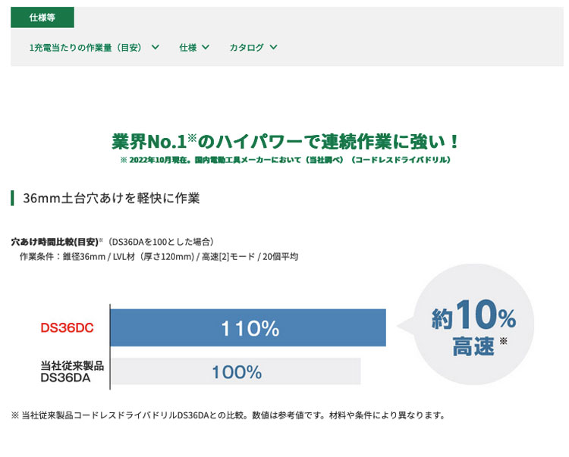Click the green vertical bar before 36mm heading
This screenshot has width=569, height=457.
coord(13,199)
